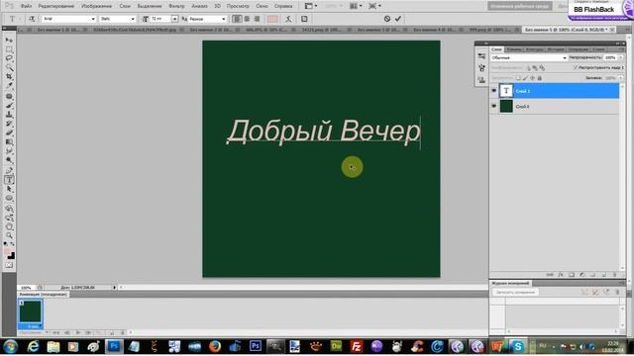Select the Eraser tool
The image size is (634, 356).
(9, 133)
